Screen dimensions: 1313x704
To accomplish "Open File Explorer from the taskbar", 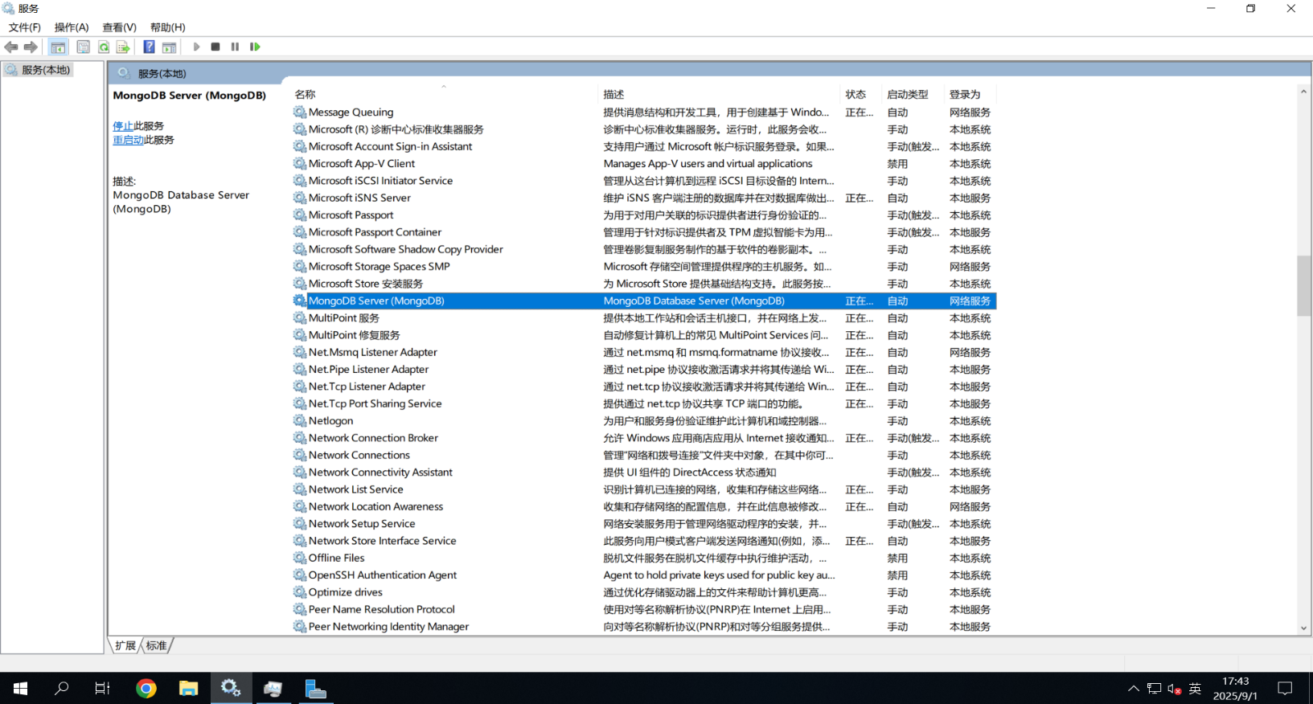I will tap(188, 689).
